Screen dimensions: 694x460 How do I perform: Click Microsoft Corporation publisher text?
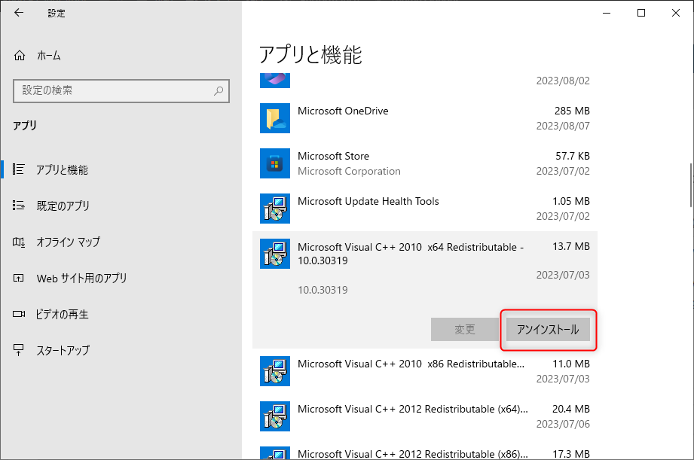pyautogui.click(x=349, y=171)
